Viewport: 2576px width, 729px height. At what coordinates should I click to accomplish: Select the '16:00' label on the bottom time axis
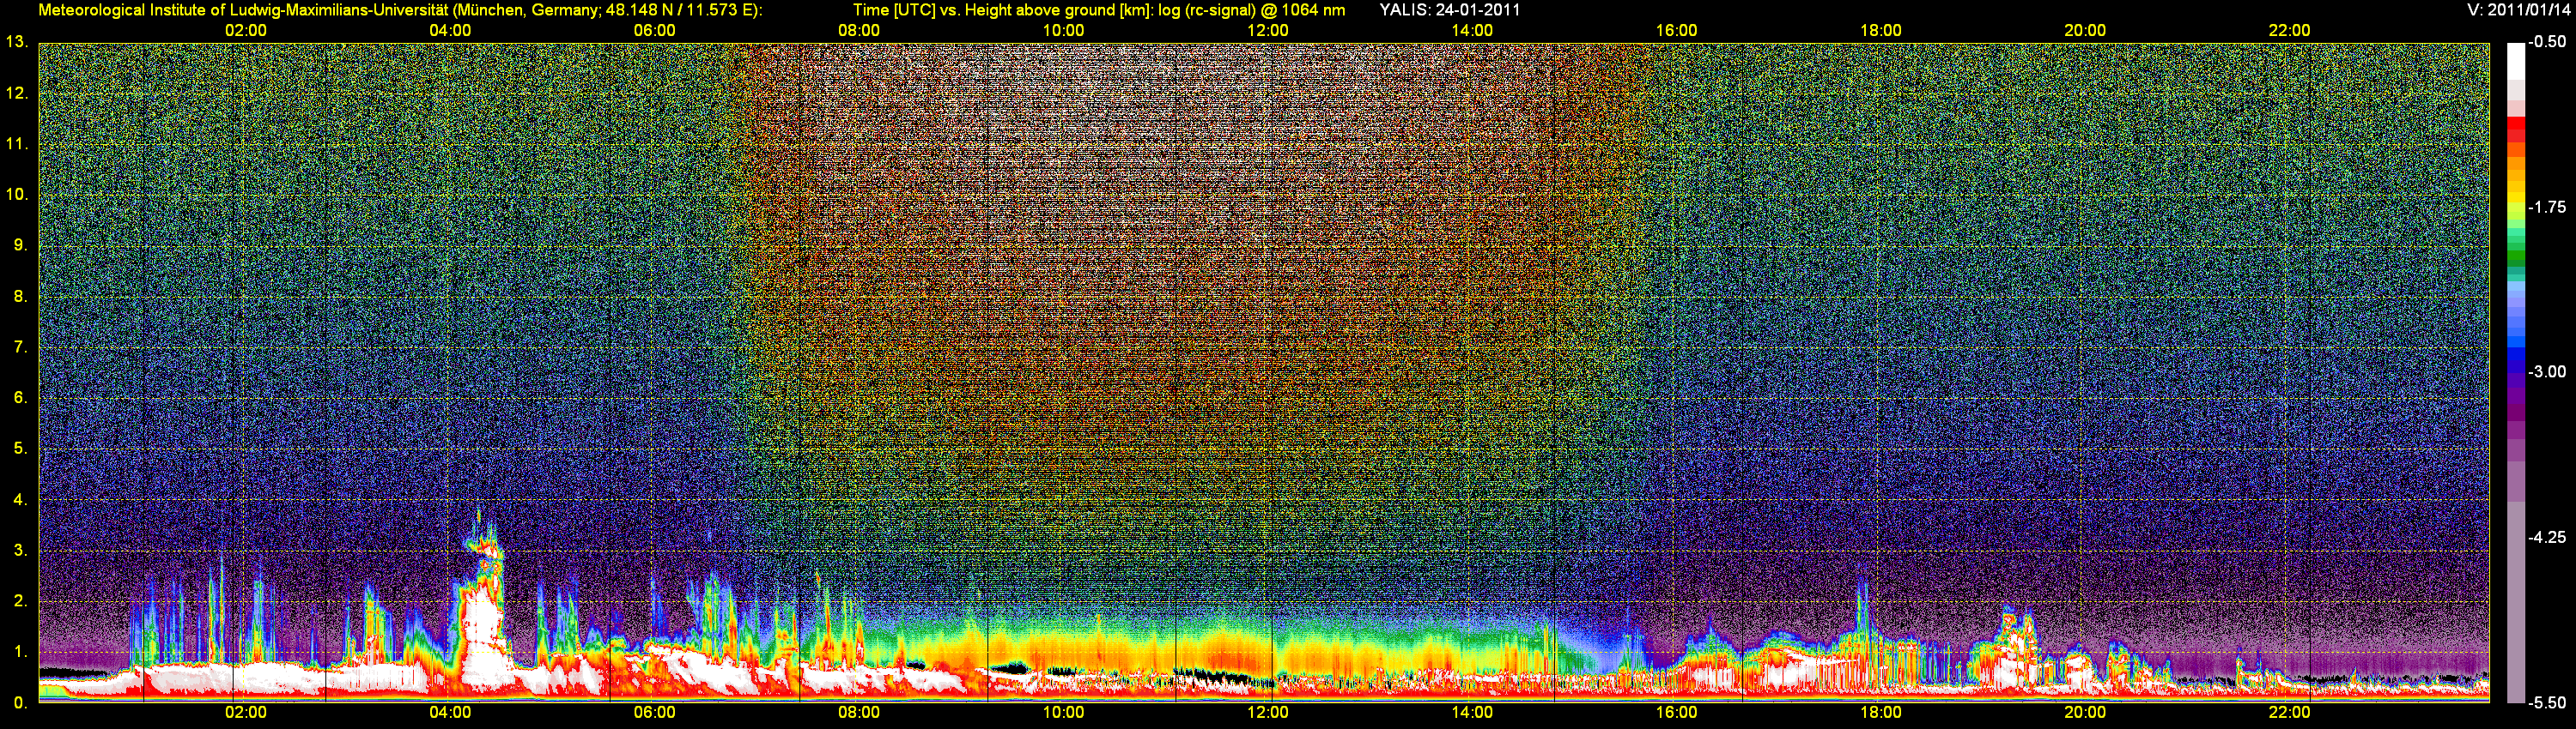1676,712
